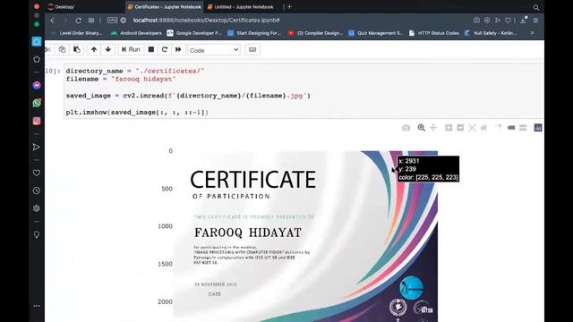Image resolution: width=573 pixels, height=322 pixels.
Task: Bookmark this page with heart icon
Action: coord(508,20)
